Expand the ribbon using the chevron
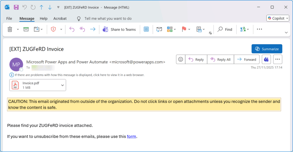This screenshot has height=152, width=293. click(x=286, y=33)
